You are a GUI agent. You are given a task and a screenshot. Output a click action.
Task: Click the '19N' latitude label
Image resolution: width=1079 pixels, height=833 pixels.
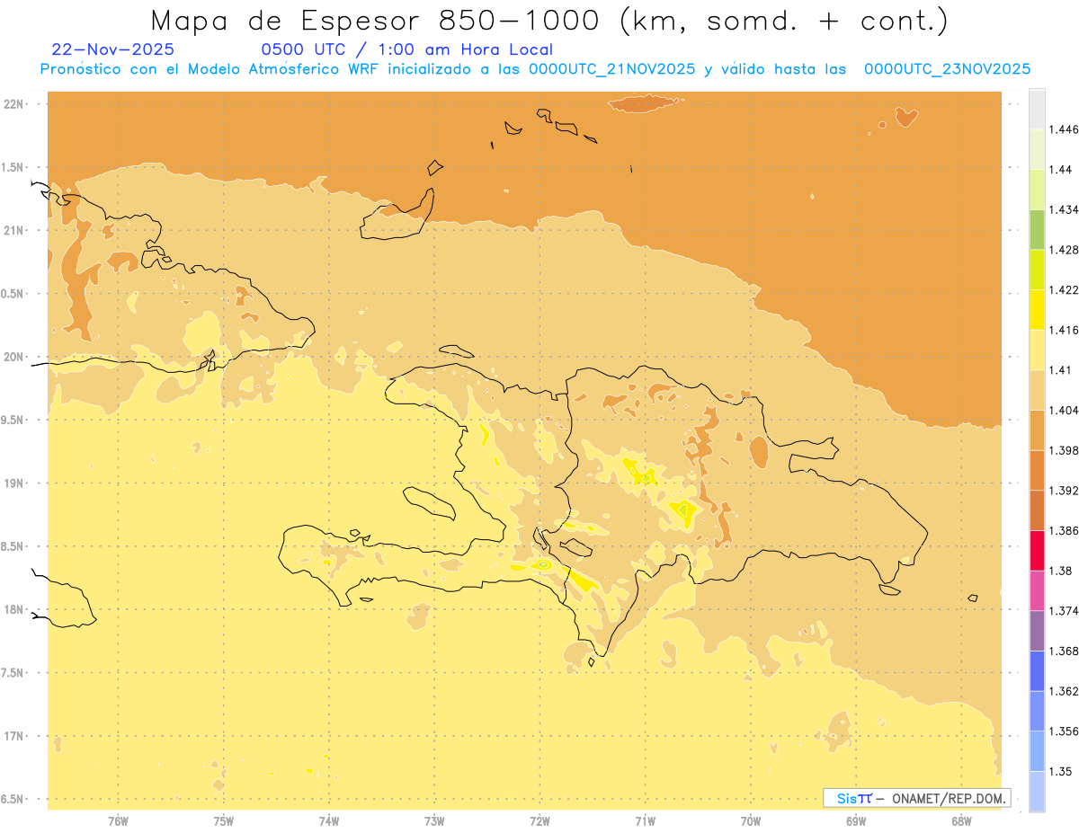point(13,483)
